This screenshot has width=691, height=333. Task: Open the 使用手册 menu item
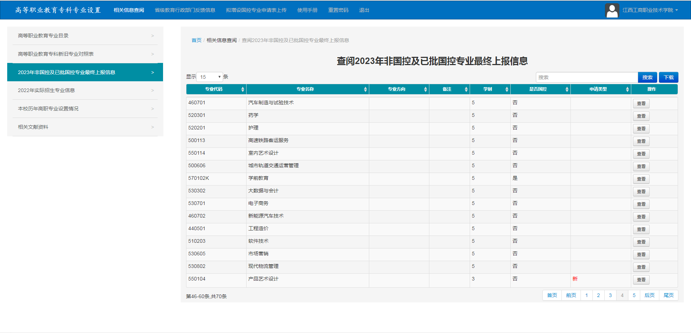(307, 10)
